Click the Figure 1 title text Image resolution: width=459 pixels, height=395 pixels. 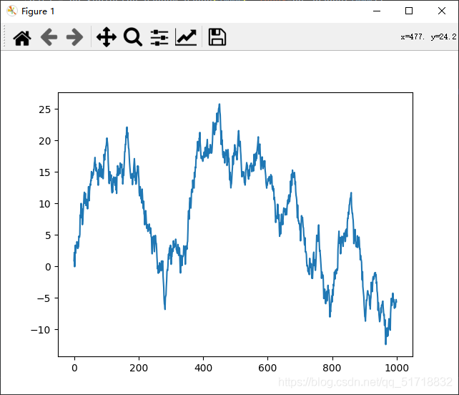(x=38, y=11)
